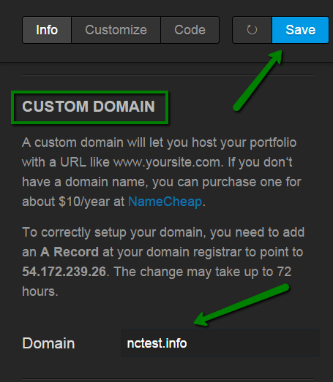Click the IP address 54.172.239.26

64,272
